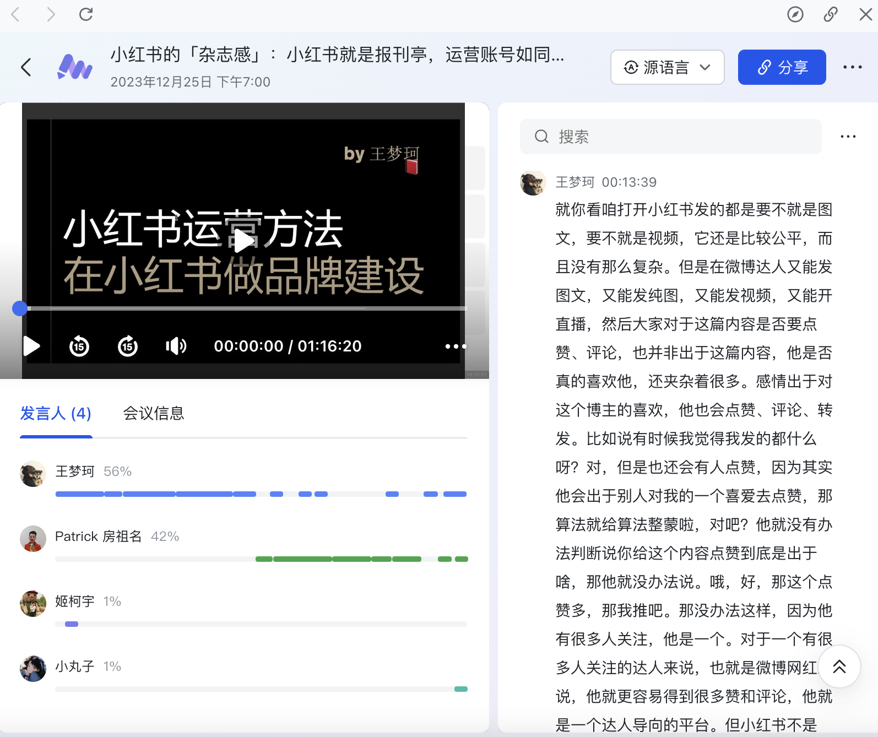Open the 源语言 language dropdown
The height and width of the screenshot is (737, 878).
point(667,67)
